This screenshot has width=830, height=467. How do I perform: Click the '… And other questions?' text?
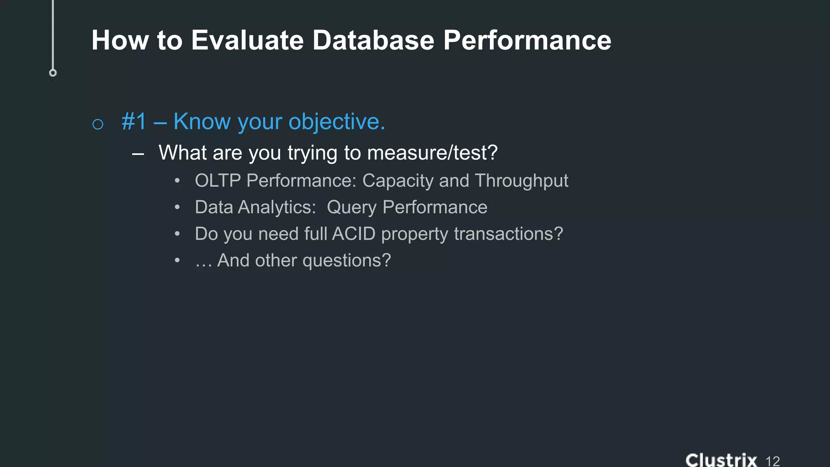[293, 260]
